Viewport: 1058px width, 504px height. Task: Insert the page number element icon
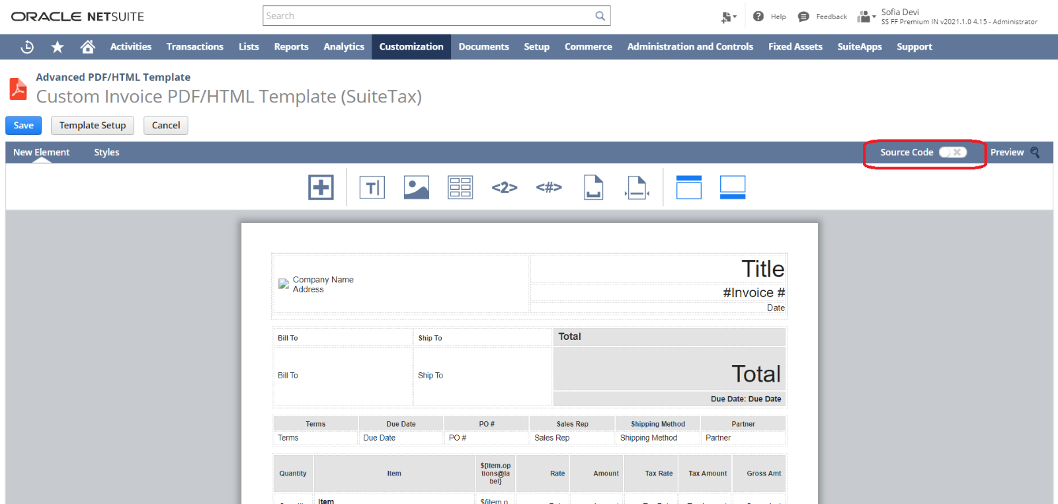[505, 188]
